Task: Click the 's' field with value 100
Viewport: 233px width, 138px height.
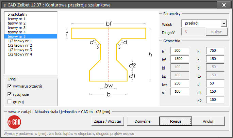Action: tap(180, 92)
